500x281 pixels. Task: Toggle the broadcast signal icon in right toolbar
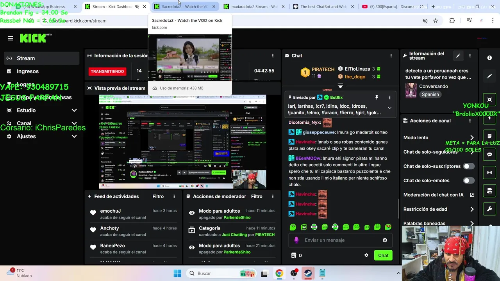[x=489, y=172]
